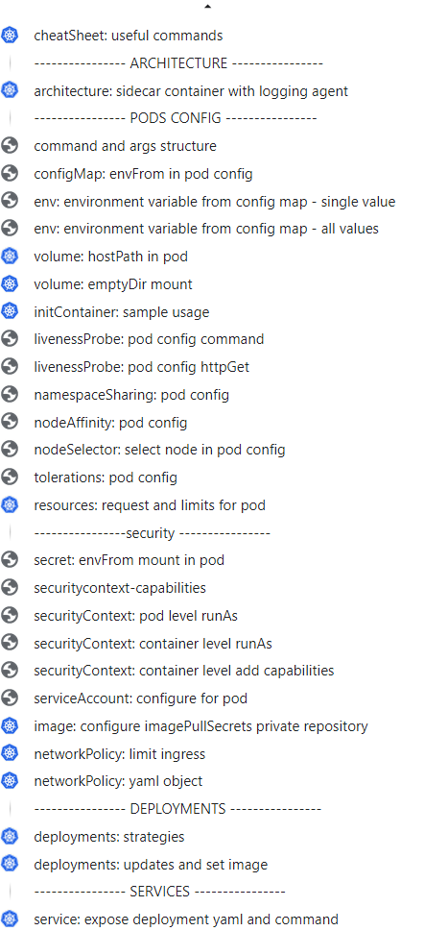The height and width of the screenshot is (931, 424).
Task: Click the scroll-up arrow at top of list
Action: tap(207, 7)
